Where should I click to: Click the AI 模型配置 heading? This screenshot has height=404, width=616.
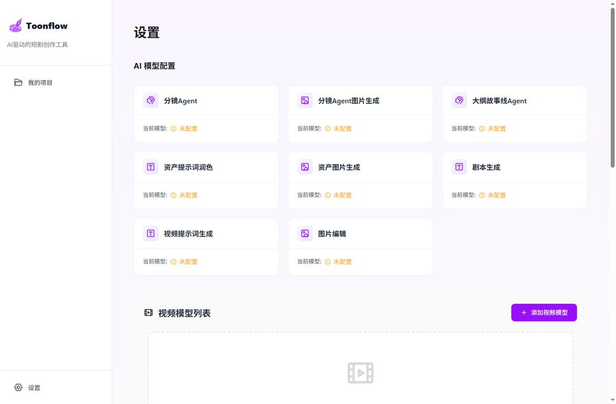click(x=155, y=66)
